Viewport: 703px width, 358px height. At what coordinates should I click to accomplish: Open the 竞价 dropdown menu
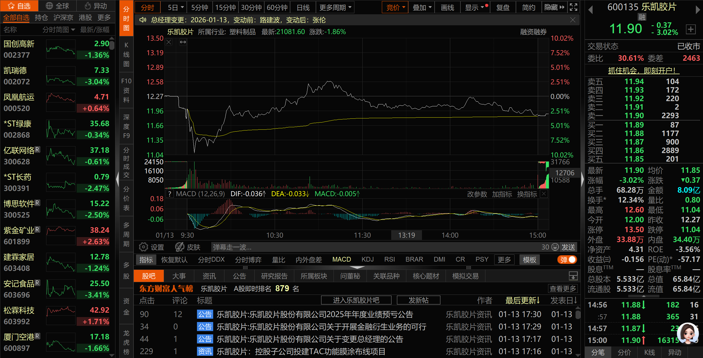click(x=395, y=7)
